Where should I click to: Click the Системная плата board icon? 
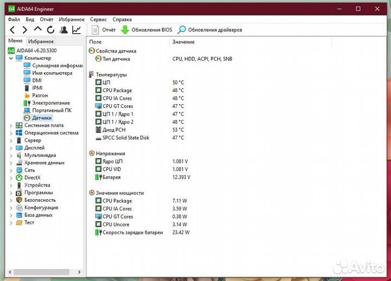[19, 125]
